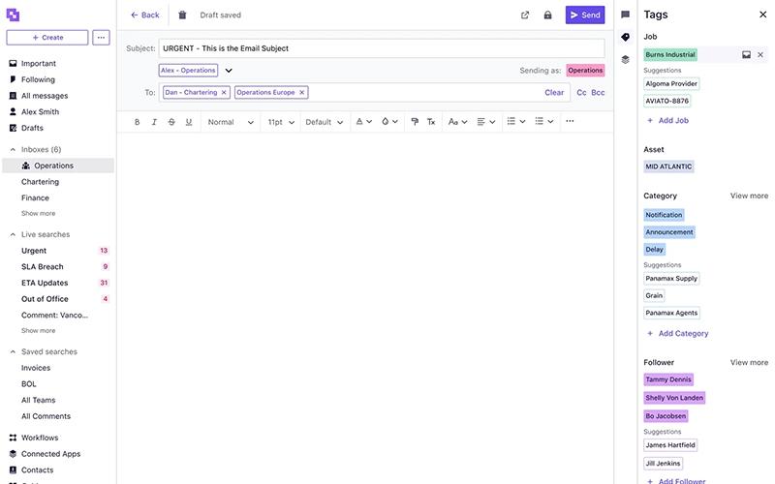Screen dimensions: 775x484
Task: Open the more options button beside Create
Action: pos(101,38)
